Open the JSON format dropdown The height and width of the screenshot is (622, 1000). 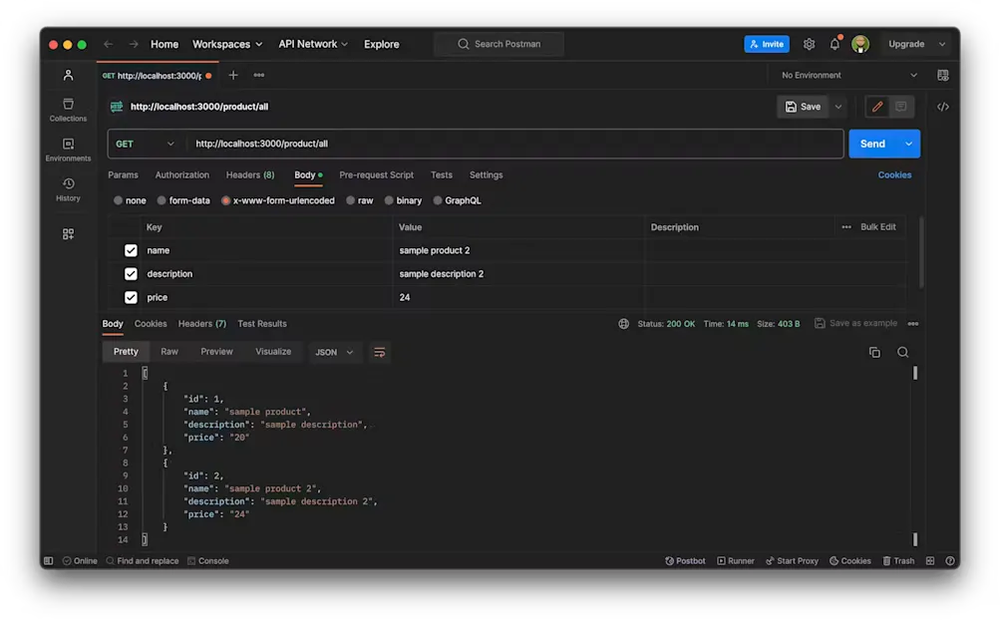tap(334, 353)
